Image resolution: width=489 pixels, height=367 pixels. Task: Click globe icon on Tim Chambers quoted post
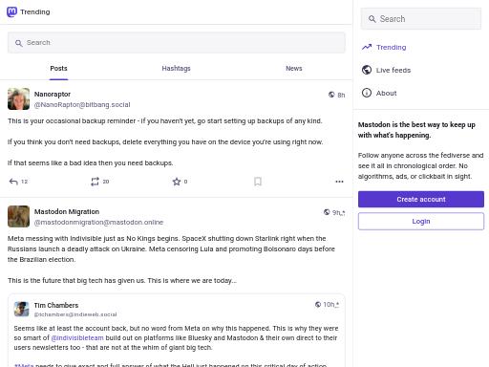click(318, 305)
